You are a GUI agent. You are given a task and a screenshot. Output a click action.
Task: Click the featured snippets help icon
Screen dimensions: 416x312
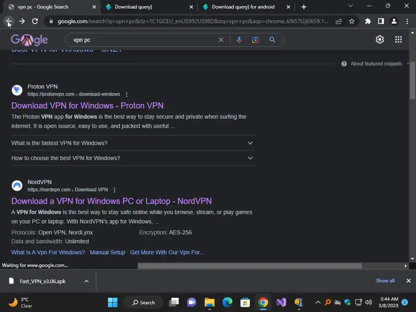coord(344,64)
